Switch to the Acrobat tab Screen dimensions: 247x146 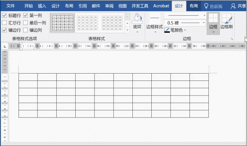click(161, 6)
